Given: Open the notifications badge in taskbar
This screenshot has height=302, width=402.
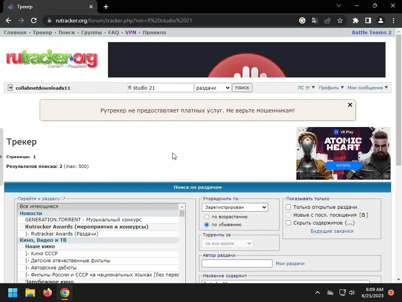Looking at the screenshot, I should click(391, 293).
